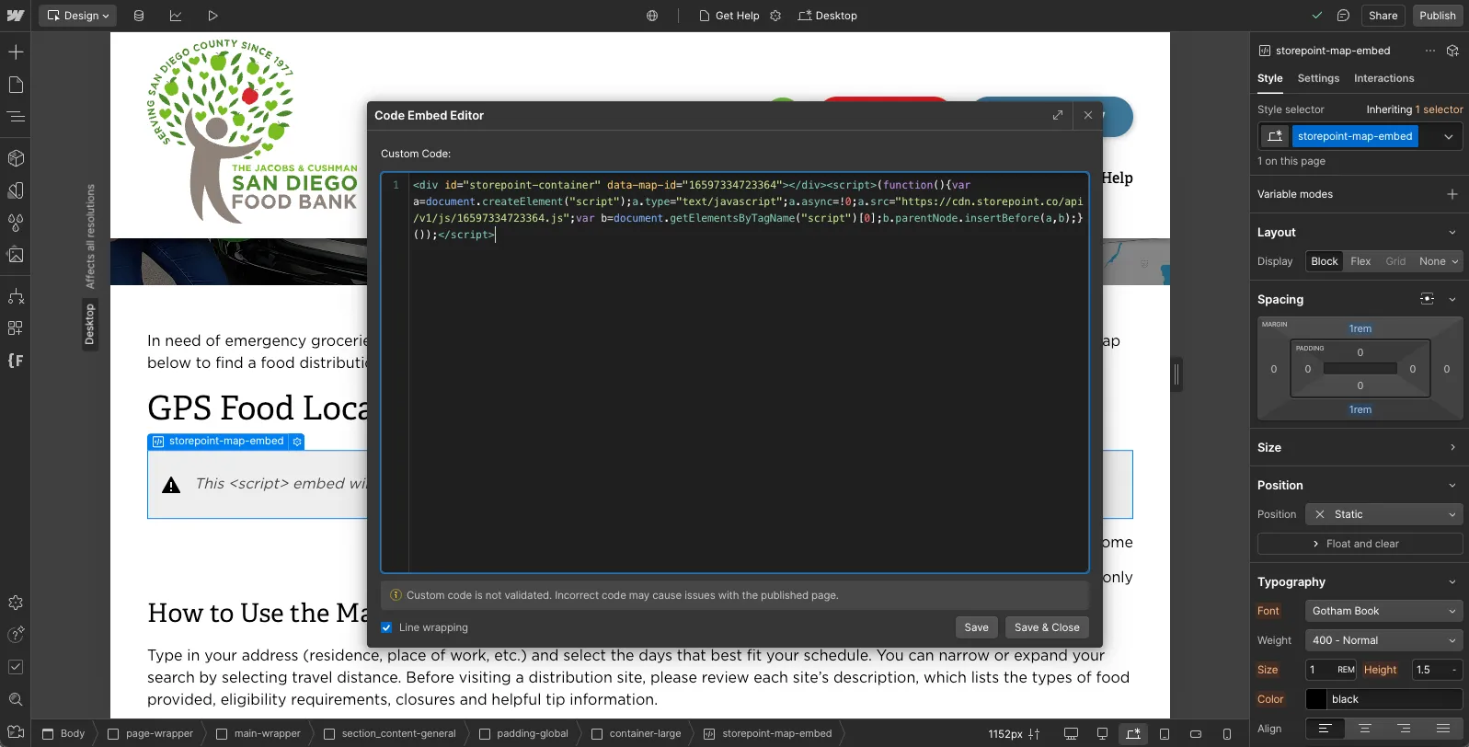Align text justify
Image resolution: width=1469 pixels, height=747 pixels.
click(1442, 729)
